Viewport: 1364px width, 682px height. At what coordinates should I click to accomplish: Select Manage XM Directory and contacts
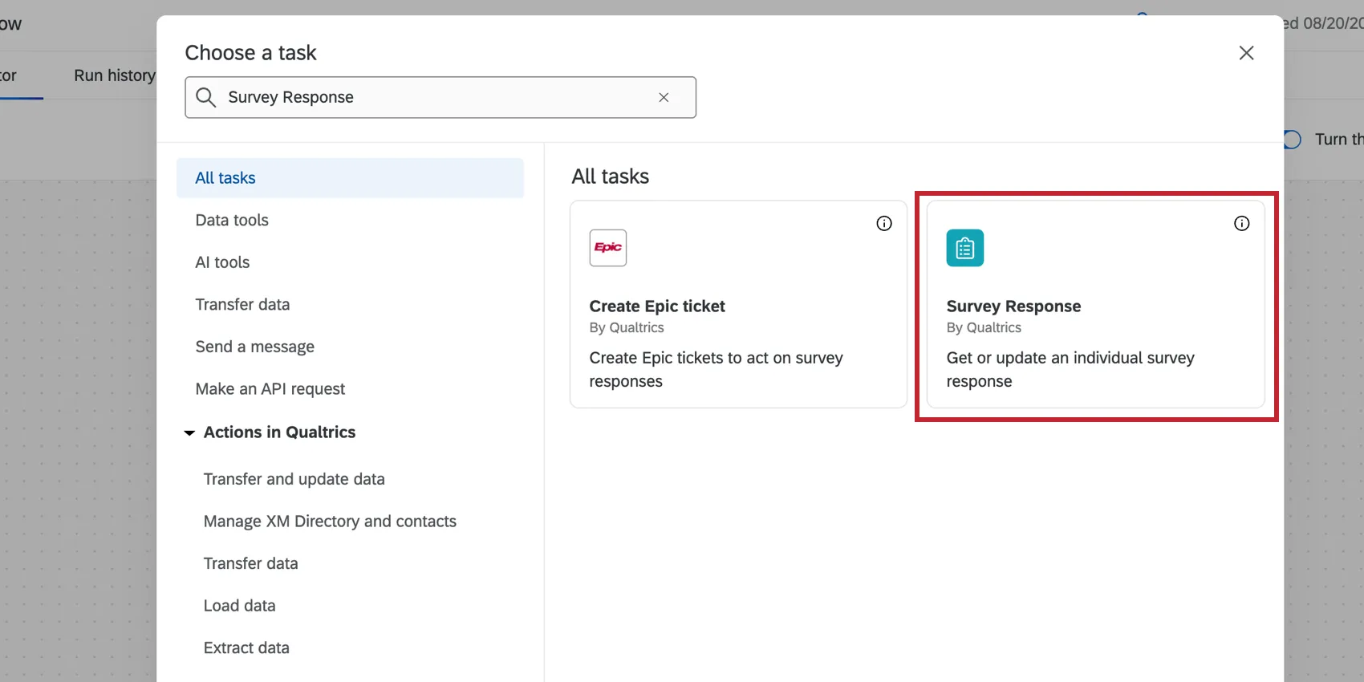[329, 522]
